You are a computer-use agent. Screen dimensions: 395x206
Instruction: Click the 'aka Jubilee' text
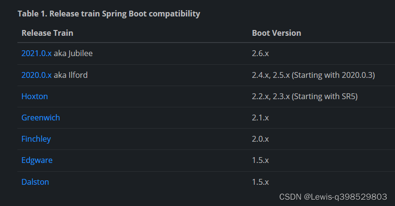[x=73, y=53]
